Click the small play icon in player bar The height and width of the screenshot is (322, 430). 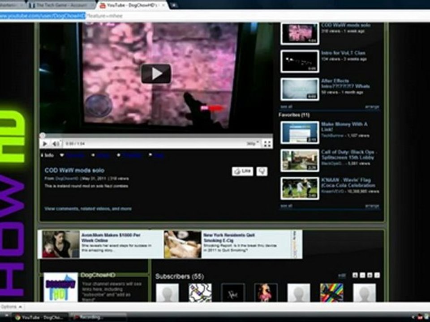tap(45, 144)
